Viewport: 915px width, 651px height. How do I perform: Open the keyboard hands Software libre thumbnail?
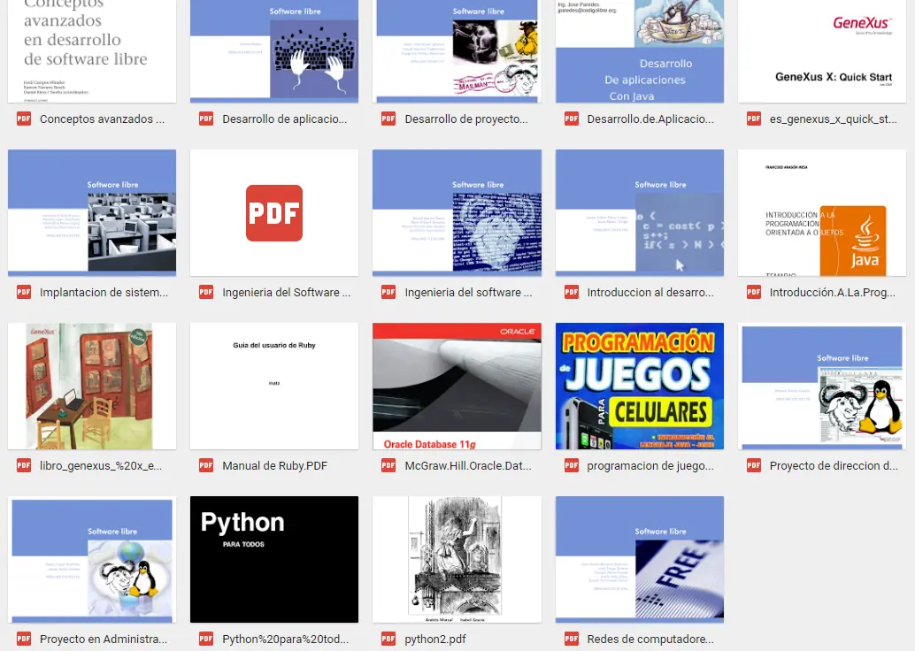[x=274, y=50]
